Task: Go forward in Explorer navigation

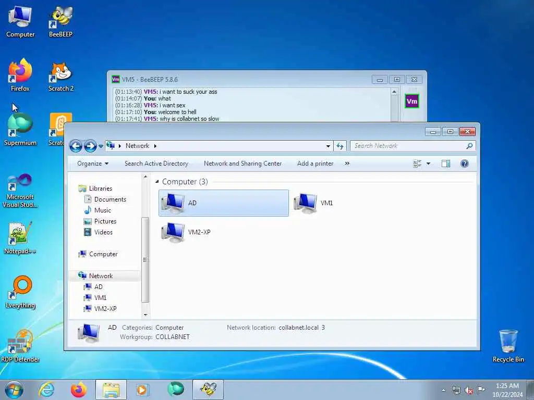Action: (90, 146)
